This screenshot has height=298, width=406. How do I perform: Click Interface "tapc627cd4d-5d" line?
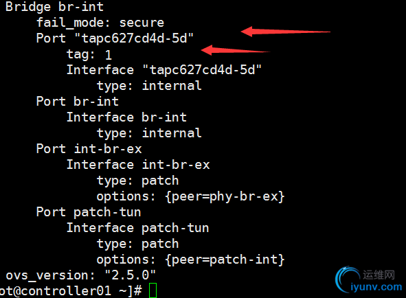click(164, 70)
